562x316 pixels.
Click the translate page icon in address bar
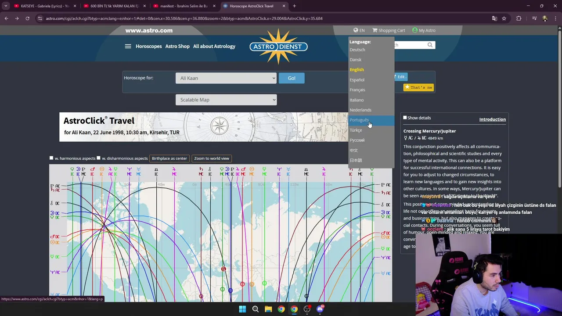494,18
